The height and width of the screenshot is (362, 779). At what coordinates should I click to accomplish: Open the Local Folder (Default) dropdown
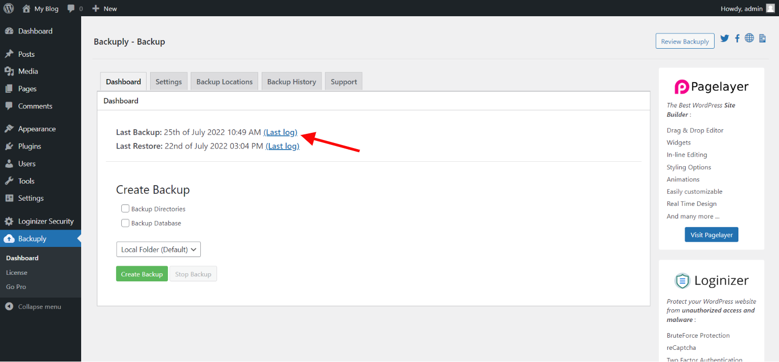(158, 249)
